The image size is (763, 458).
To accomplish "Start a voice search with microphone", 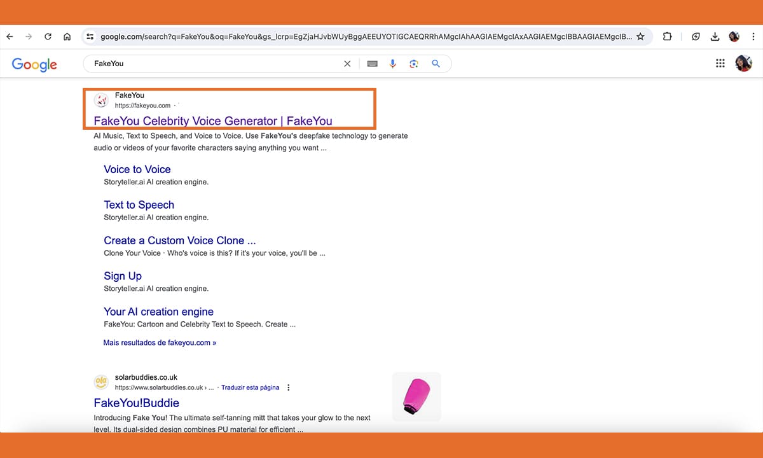I will coord(393,64).
